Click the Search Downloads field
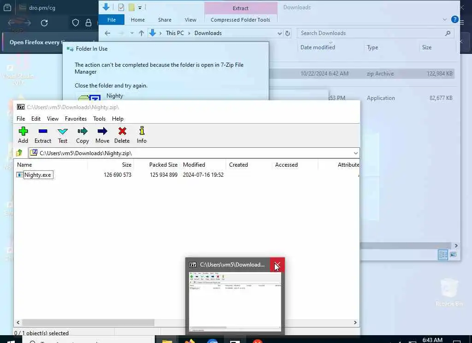The height and width of the screenshot is (343, 472). pyautogui.click(x=370, y=33)
